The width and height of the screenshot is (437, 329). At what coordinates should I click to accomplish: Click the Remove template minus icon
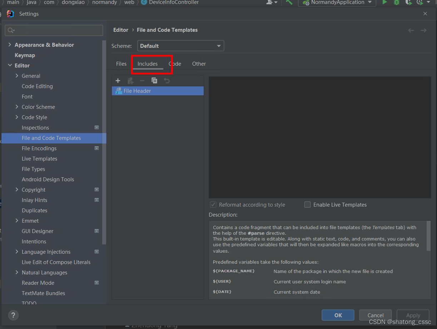(142, 81)
